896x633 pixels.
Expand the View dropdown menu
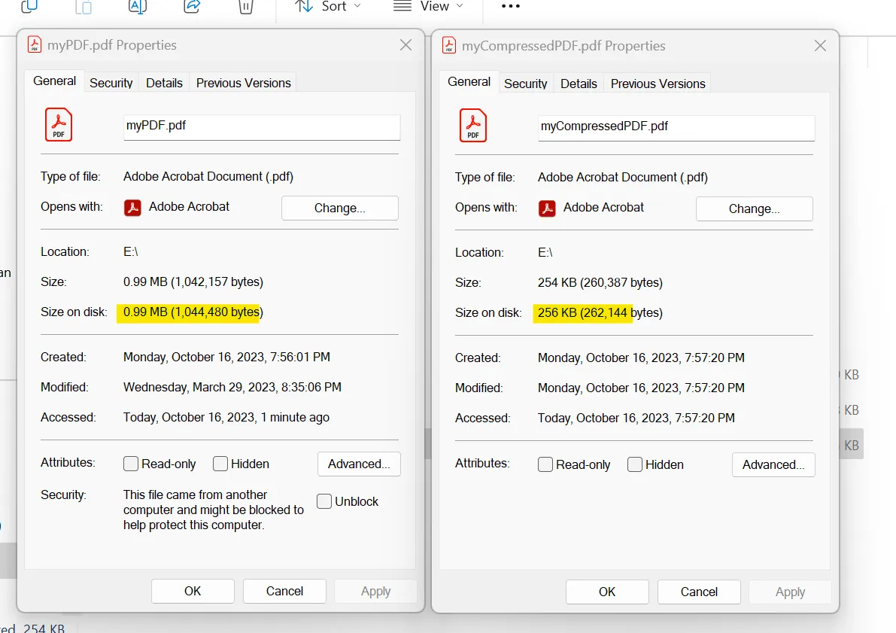click(429, 6)
